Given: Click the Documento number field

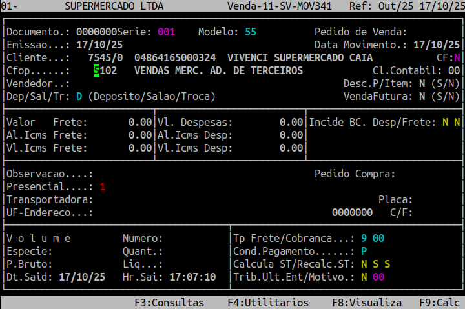Looking at the screenshot, I should click(x=96, y=32).
